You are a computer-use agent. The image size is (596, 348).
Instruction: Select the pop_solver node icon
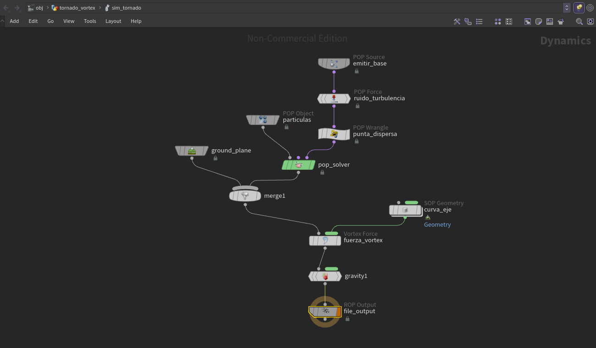pos(298,165)
